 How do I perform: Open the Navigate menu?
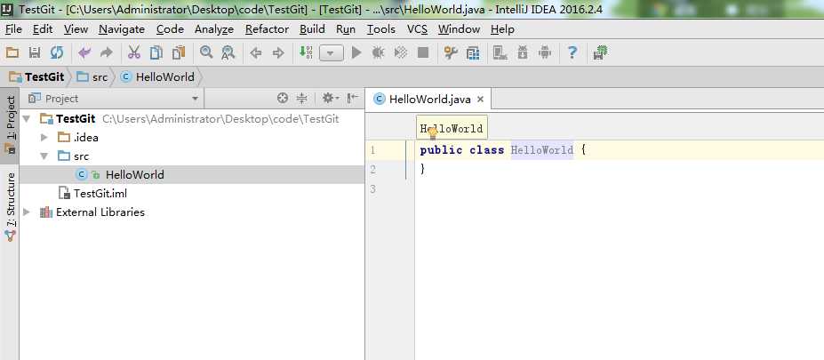click(x=122, y=29)
